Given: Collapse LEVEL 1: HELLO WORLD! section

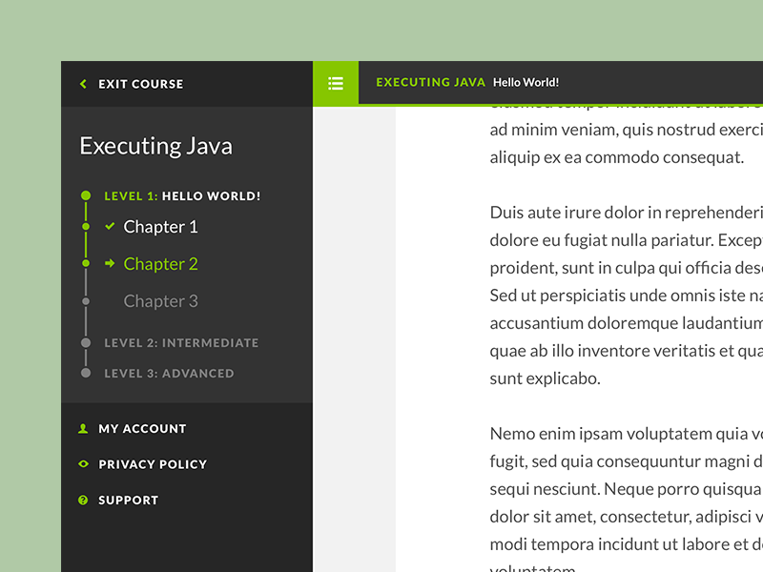Looking at the screenshot, I should pos(182,196).
